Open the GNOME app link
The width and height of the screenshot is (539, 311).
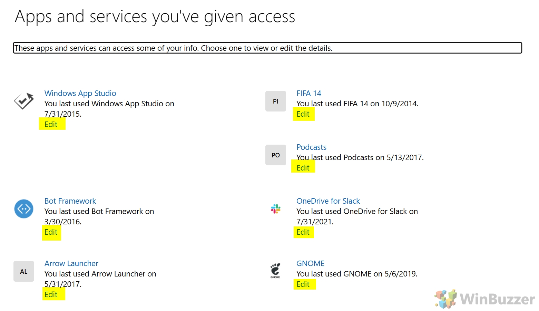click(x=311, y=263)
